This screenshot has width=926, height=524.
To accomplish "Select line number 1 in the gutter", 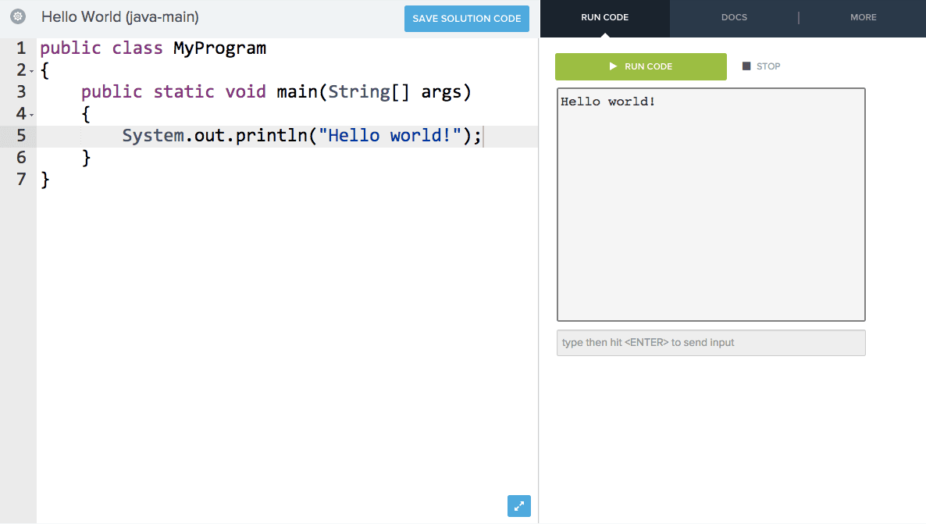I will click(21, 48).
